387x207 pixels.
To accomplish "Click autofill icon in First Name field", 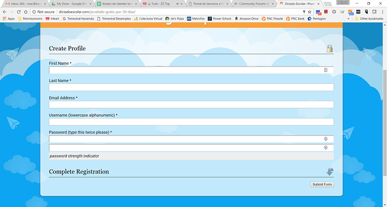I will (325, 70).
